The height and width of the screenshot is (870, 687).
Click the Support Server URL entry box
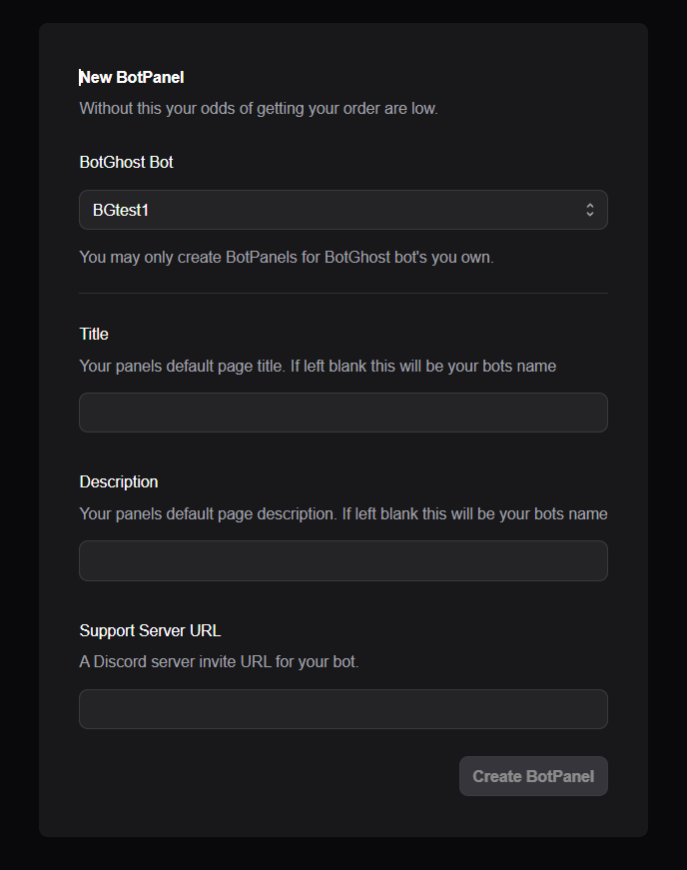[343, 709]
